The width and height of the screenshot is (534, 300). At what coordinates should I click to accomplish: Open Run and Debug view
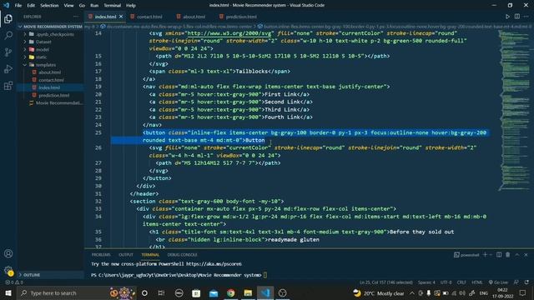pos(8,68)
